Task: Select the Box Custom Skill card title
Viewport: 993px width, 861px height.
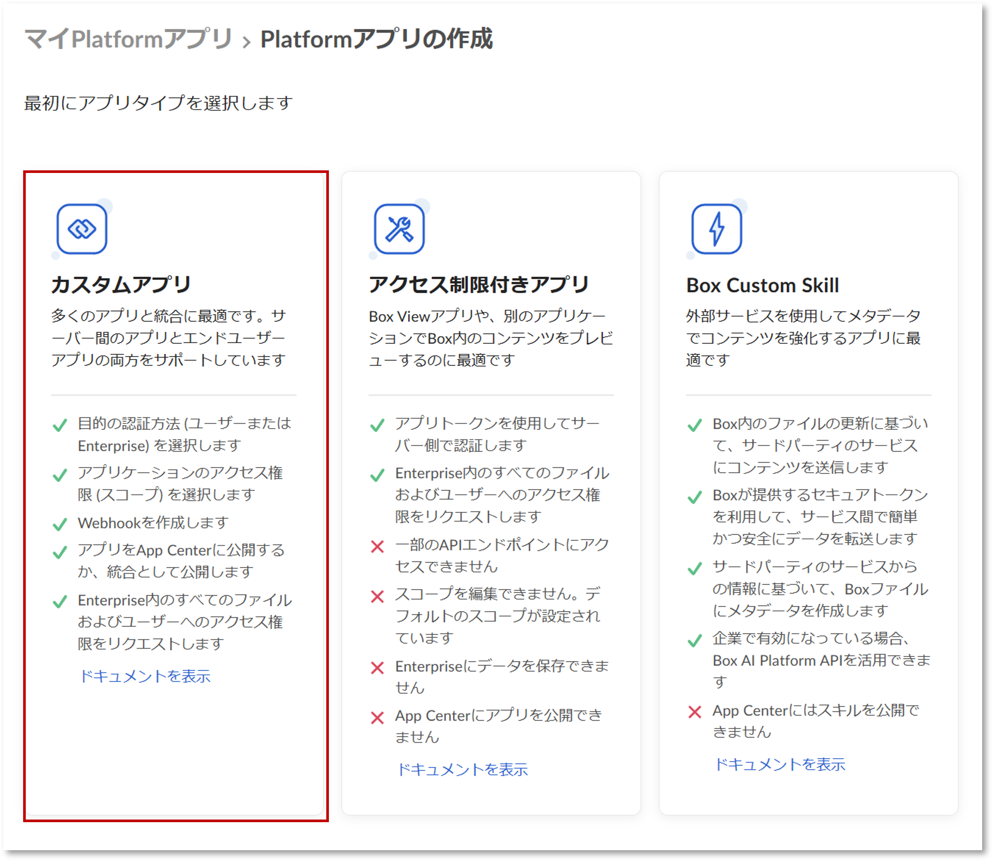Action: (x=763, y=285)
